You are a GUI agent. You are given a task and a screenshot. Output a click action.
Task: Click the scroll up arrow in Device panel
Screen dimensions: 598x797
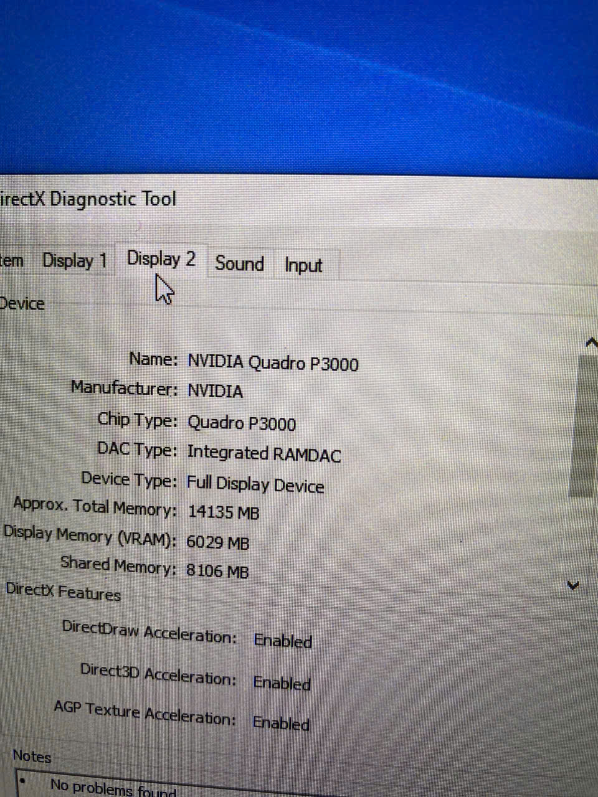(591, 342)
